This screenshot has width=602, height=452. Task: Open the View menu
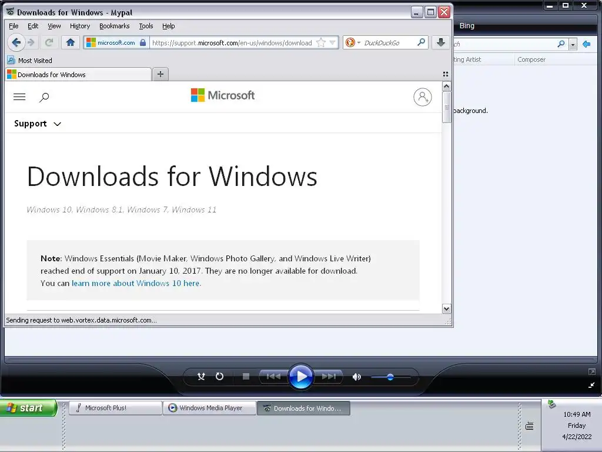pyautogui.click(x=54, y=26)
